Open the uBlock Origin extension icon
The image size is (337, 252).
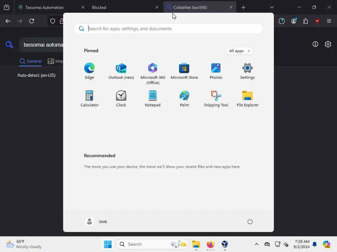317,21
